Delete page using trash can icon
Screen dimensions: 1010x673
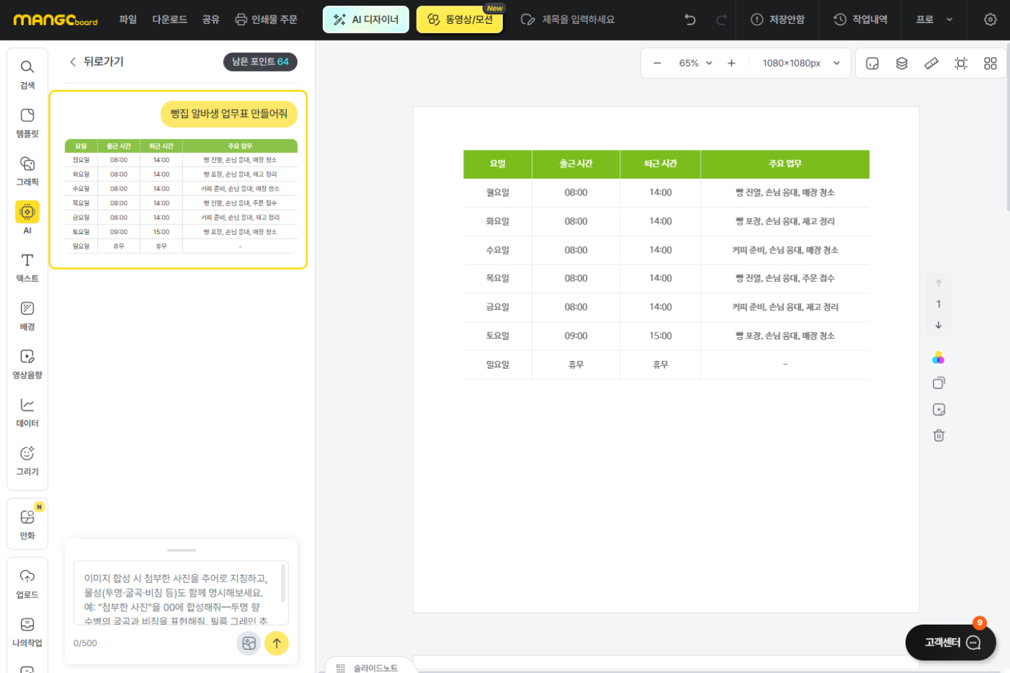(938, 435)
